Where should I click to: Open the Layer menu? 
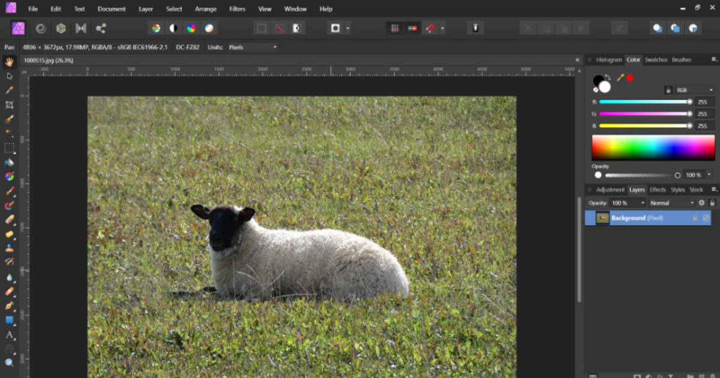145,9
